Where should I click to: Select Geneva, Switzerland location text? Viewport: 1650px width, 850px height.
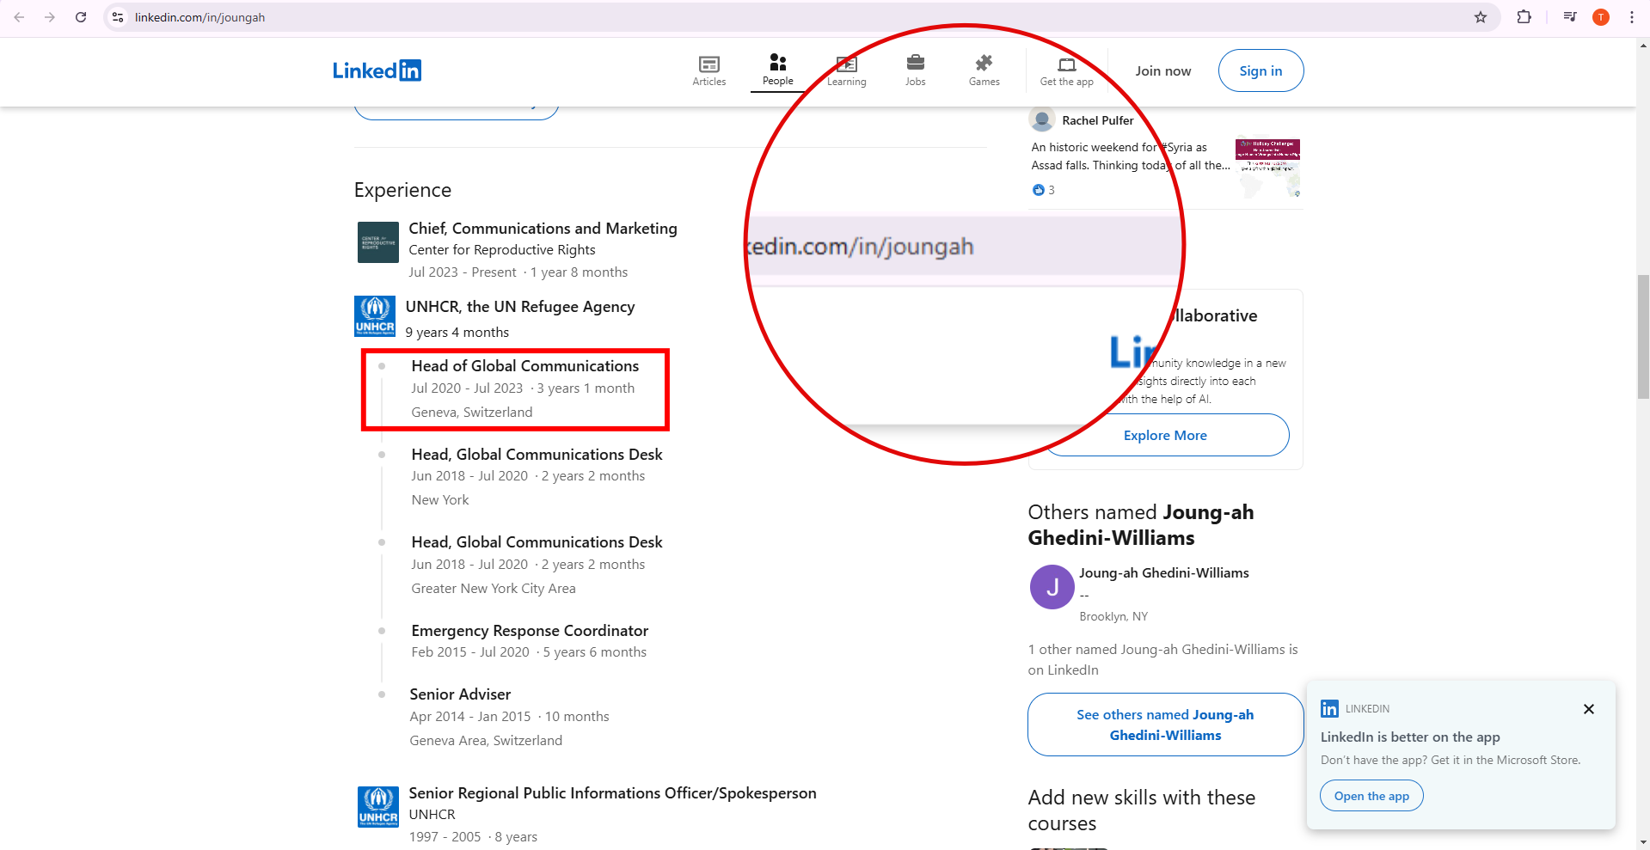(472, 413)
